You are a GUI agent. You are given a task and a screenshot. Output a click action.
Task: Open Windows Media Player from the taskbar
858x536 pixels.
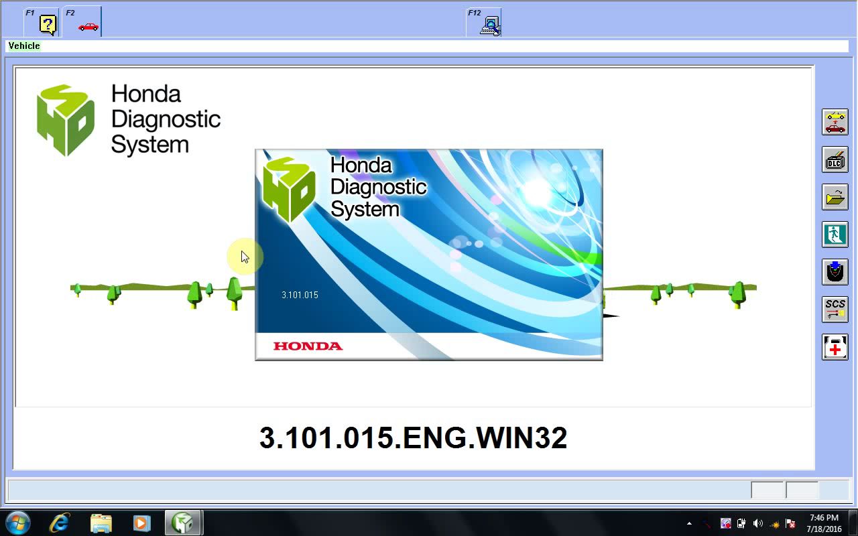[x=141, y=523]
